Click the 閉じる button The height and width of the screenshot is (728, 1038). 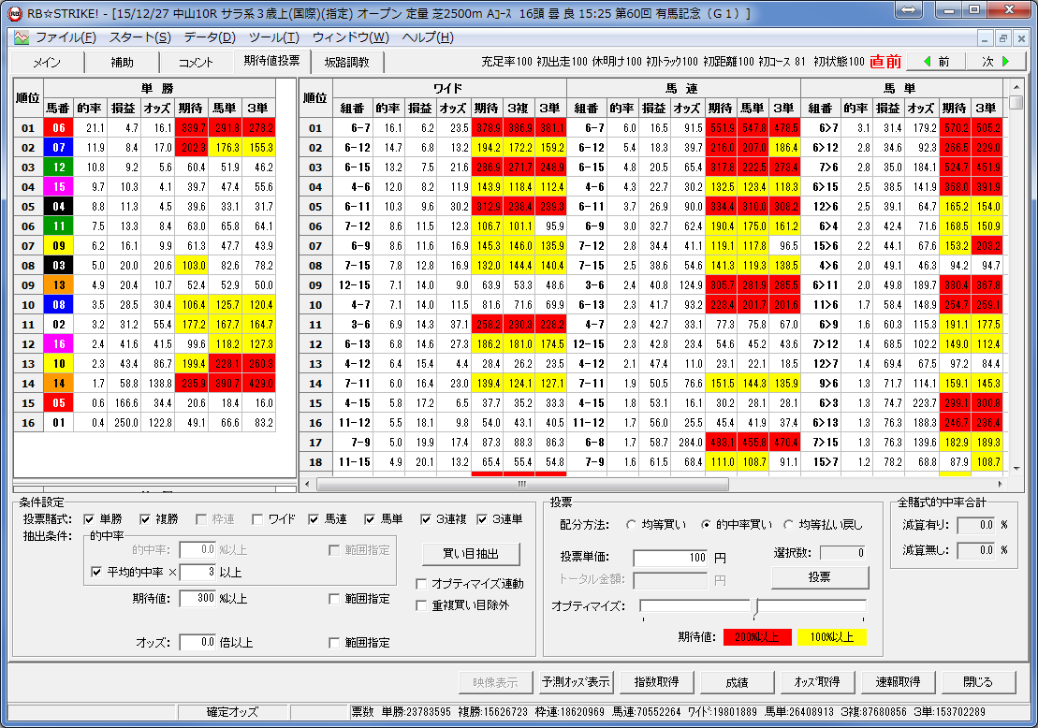[978, 681]
